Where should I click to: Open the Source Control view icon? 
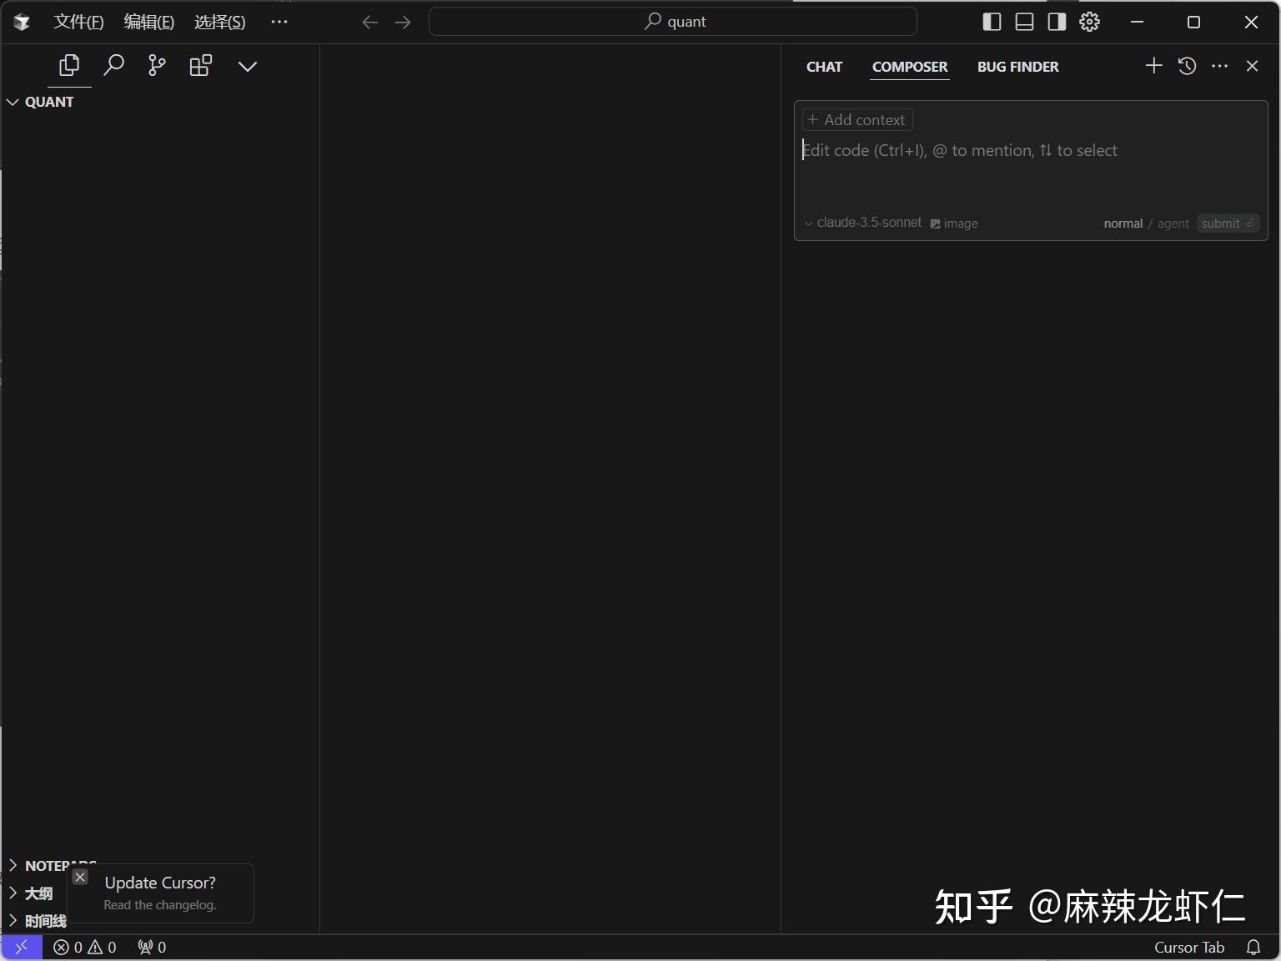click(x=157, y=65)
